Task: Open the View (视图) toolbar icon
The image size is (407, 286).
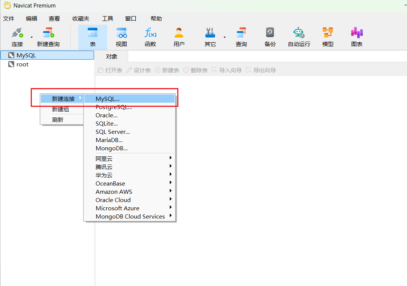Action: coord(121,33)
